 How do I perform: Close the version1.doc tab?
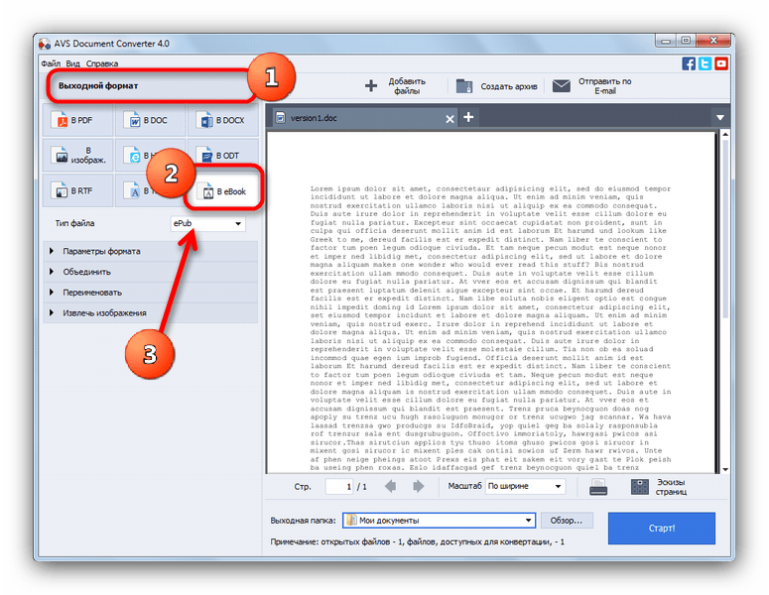pyautogui.click(x=449, y=119)
